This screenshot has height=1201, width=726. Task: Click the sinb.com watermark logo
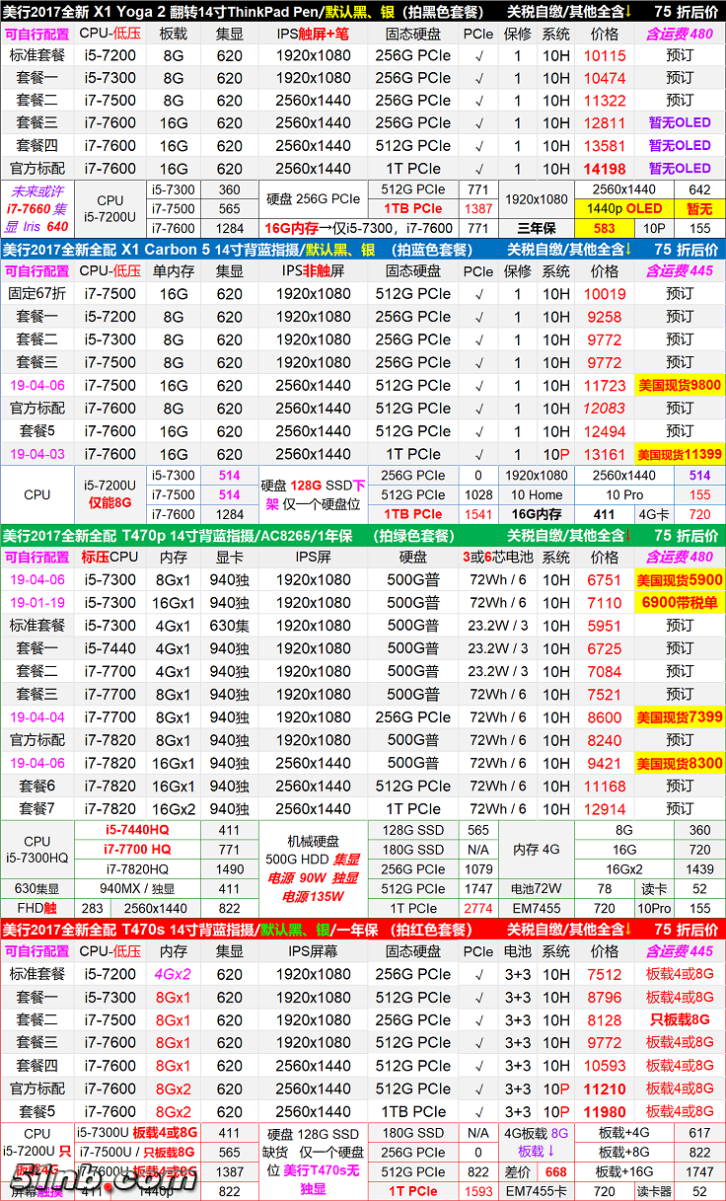pyautogui.click(x=69, y=1178)
